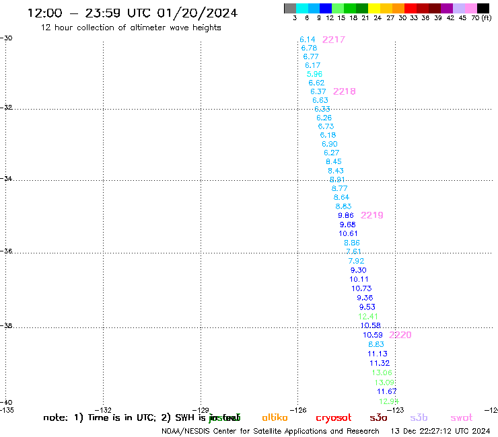Click wave height value 9.68
The height and width of the screenshot is (437, 498).
pyautogui.click(x=348, y=225)
